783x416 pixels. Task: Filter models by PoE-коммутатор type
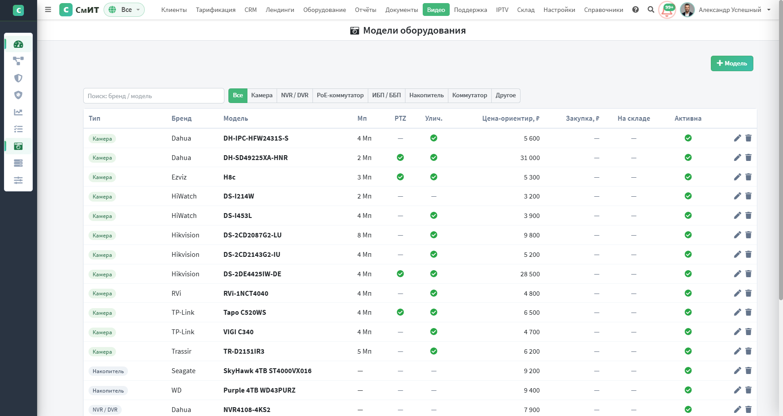pyautogui.click(x=340, y=95)
